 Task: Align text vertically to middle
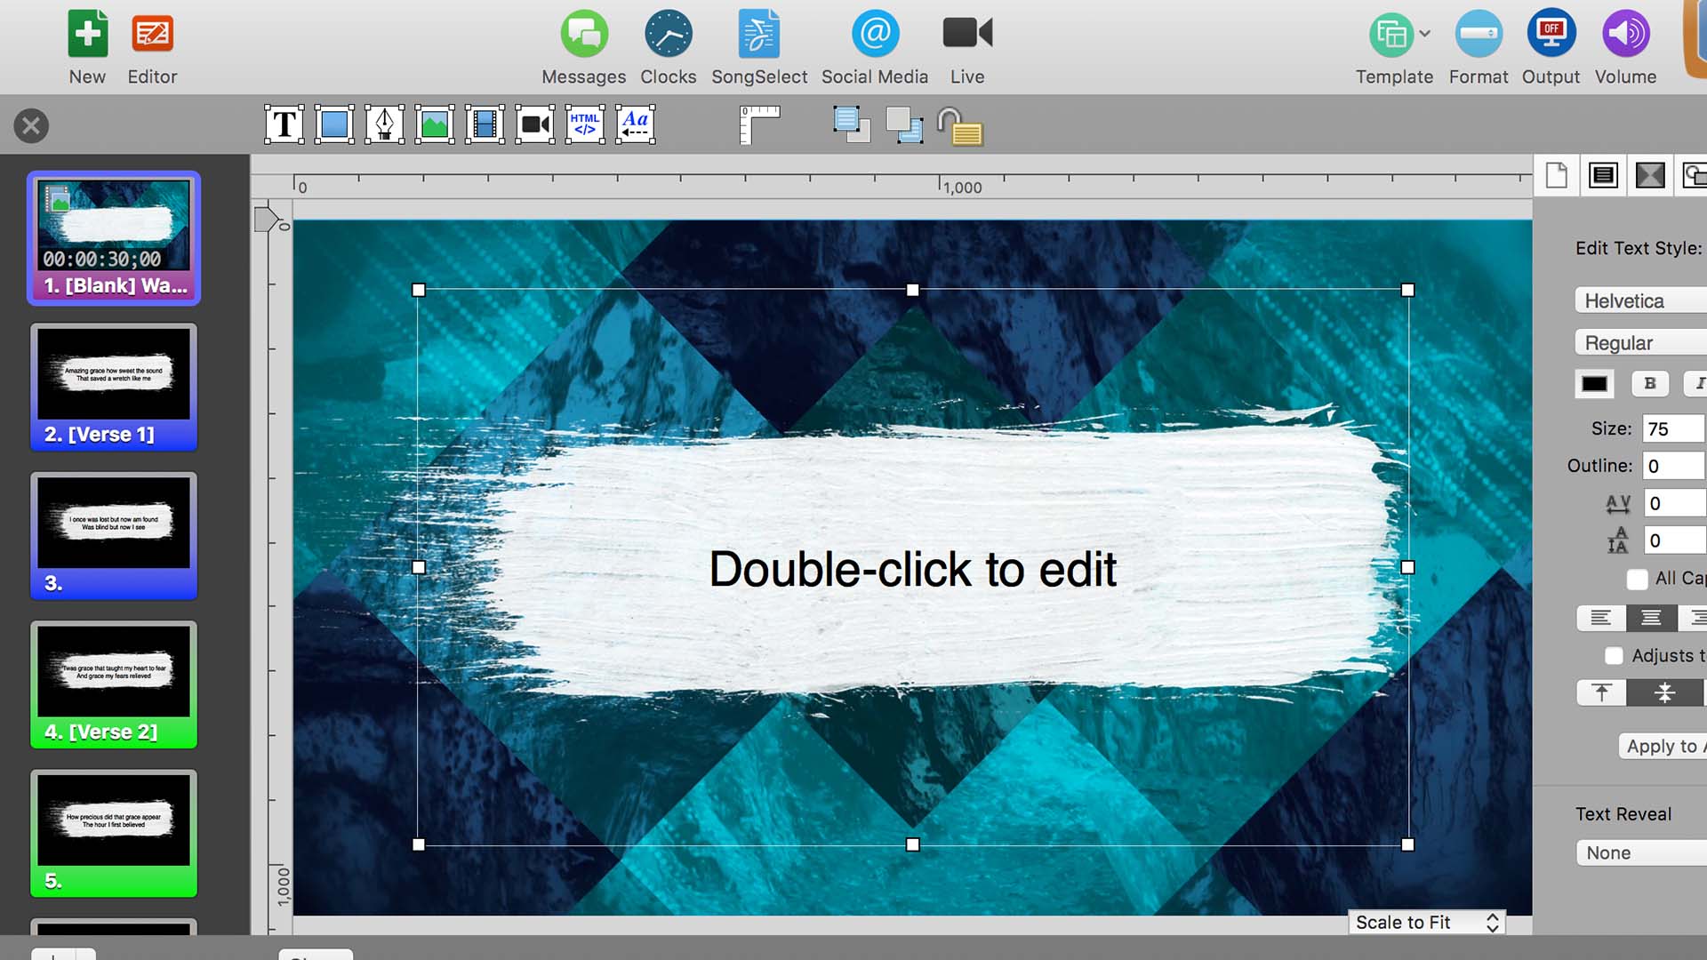1664,692
